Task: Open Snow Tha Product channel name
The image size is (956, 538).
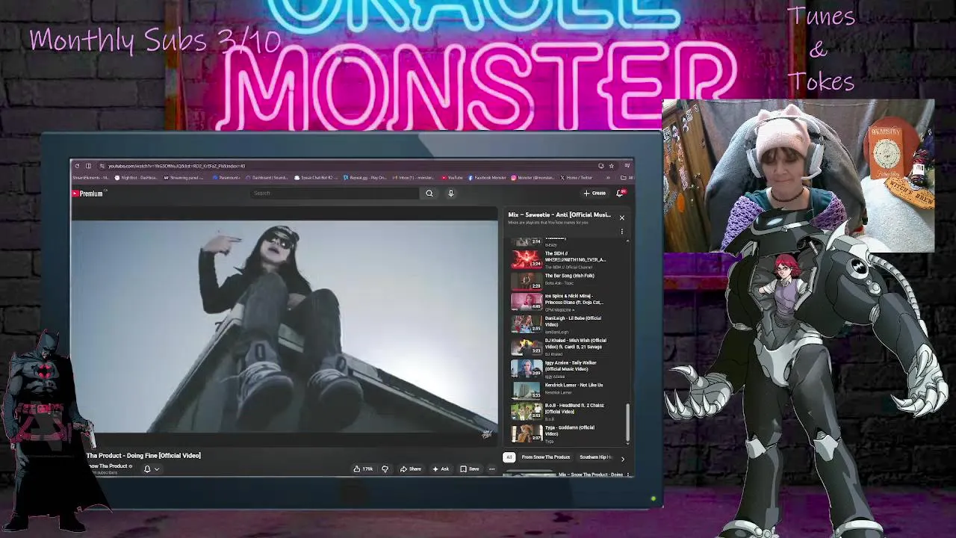Action: point(108,466)
